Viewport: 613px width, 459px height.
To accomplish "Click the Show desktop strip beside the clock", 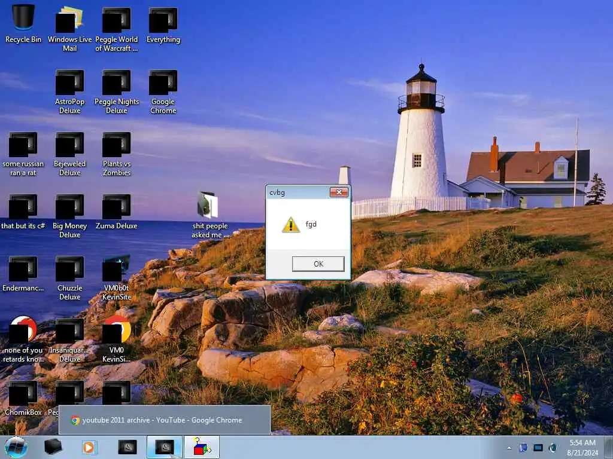I will (609, 448).
